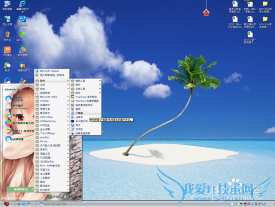Click the 所有程序 all programs button
275x207 pixels.
pyautogui.click(x=20, y=189)
